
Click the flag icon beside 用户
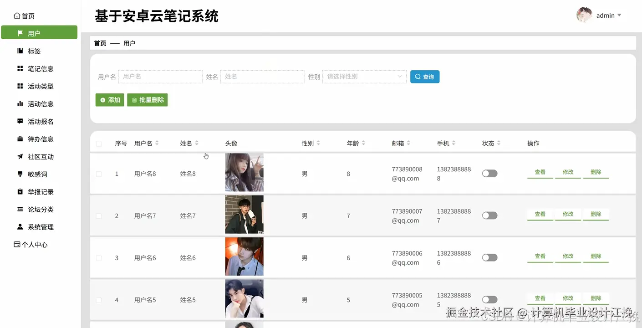pyautogui.click(x=20, y=33)
